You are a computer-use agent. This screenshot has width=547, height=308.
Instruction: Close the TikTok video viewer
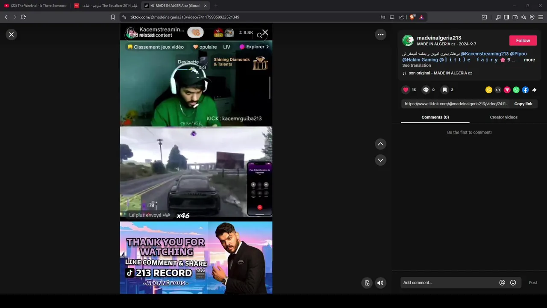[12, 35]
